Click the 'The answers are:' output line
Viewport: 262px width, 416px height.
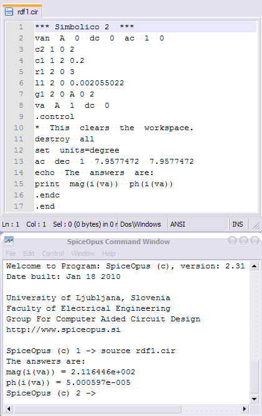pyautogui.click(x=45, y=361)
